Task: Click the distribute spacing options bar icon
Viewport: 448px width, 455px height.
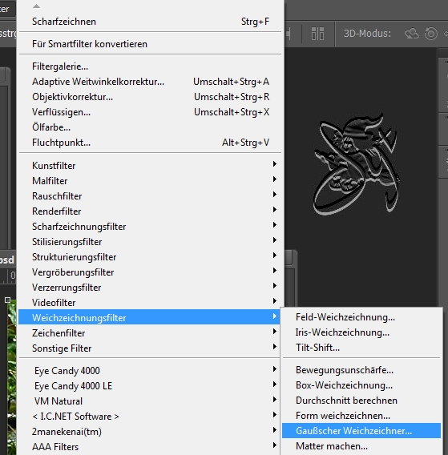Action: 317,34
